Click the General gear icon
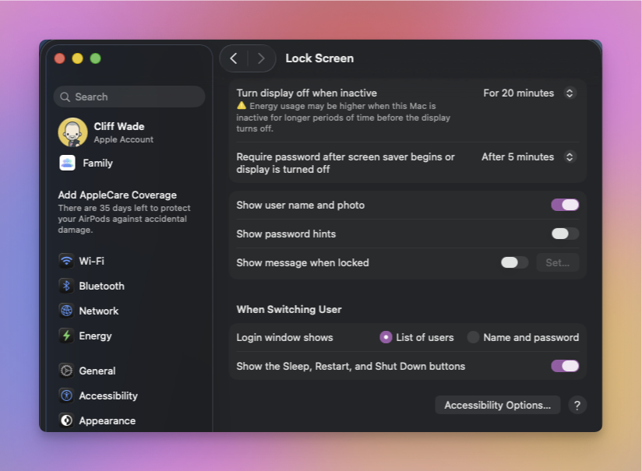The width and height of the screenshot is (642, 471). coord(67,371)
